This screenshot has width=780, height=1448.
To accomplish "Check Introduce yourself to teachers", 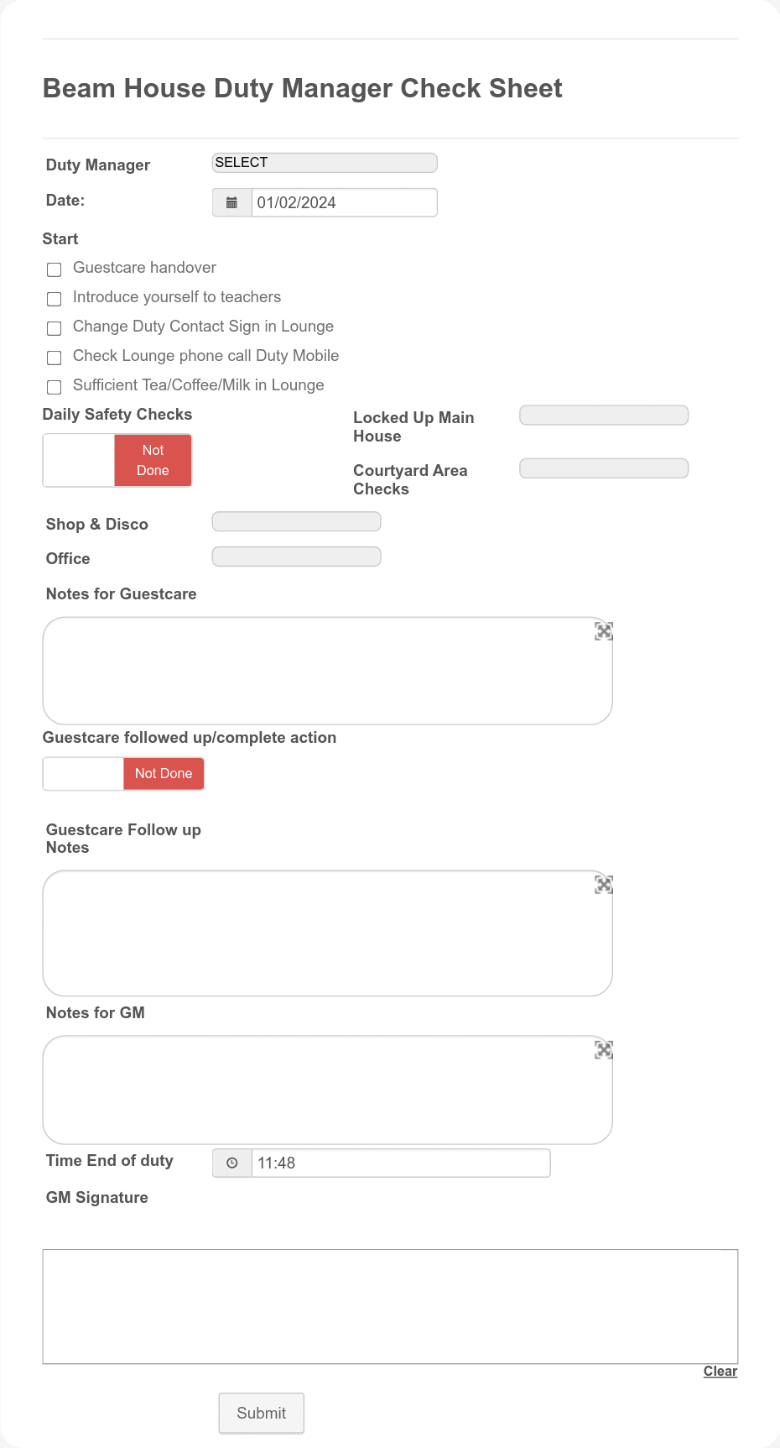I will 55,299.
